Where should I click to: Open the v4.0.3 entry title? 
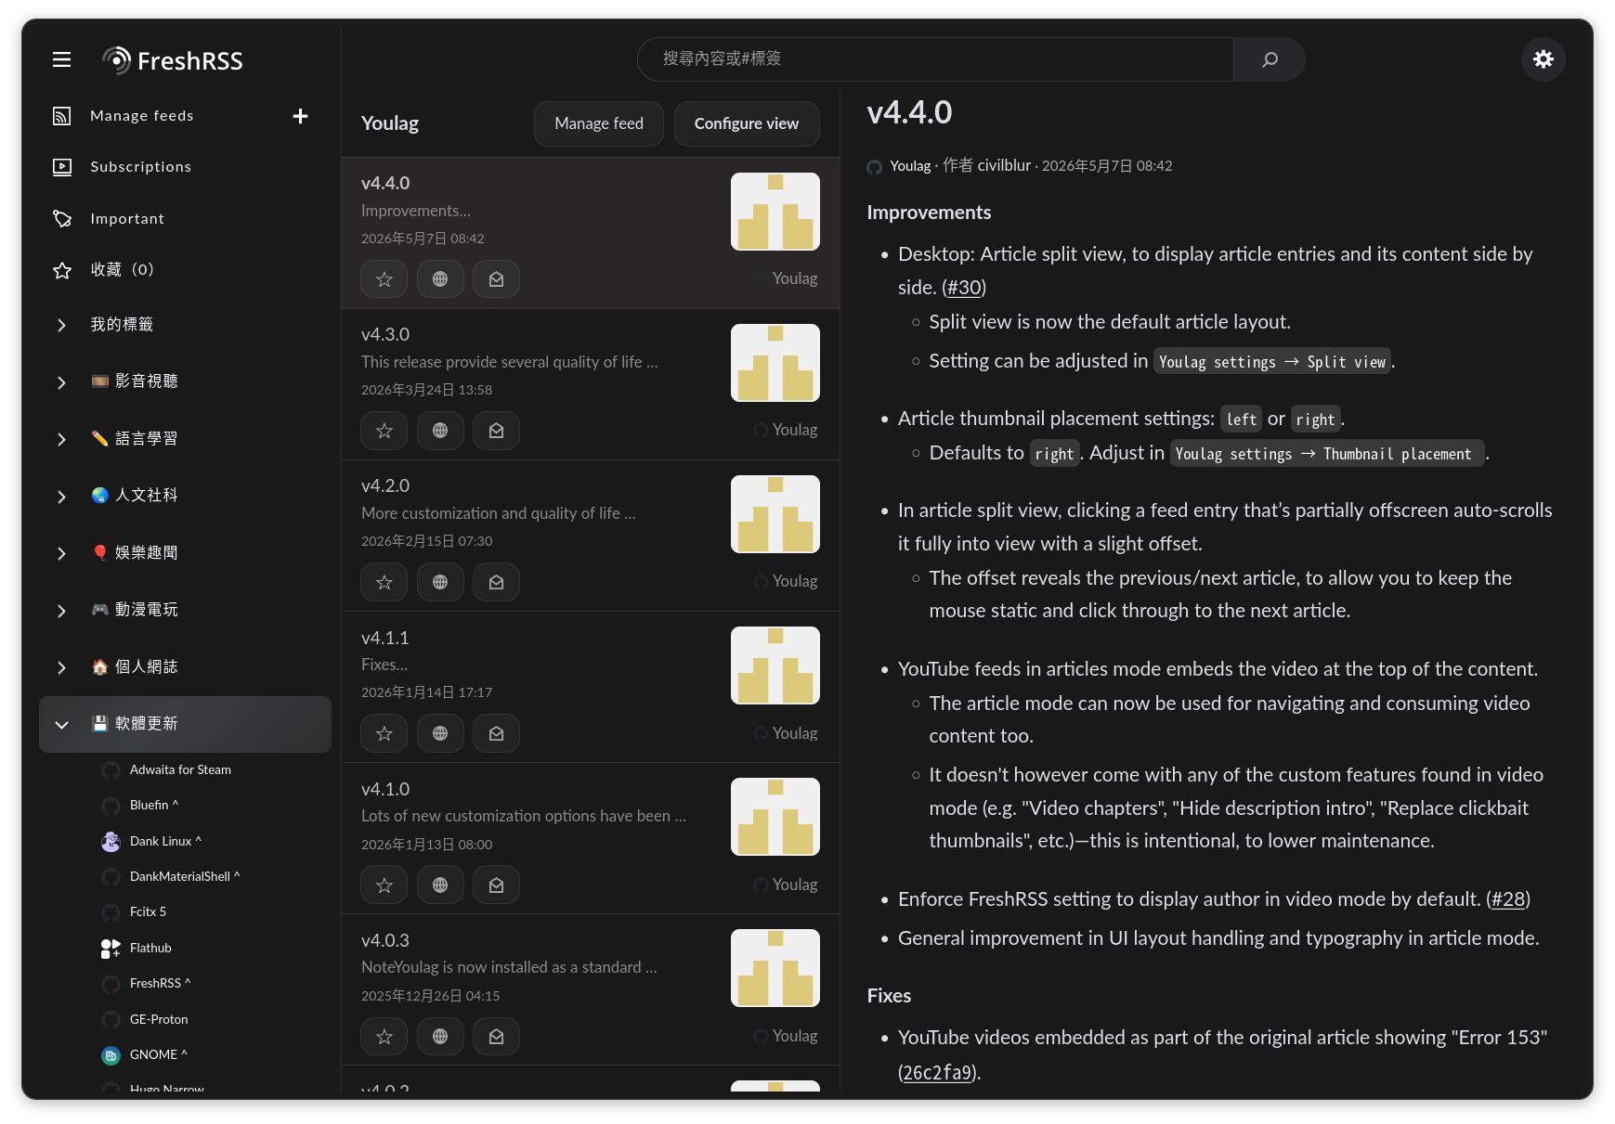tap(385, 941)
